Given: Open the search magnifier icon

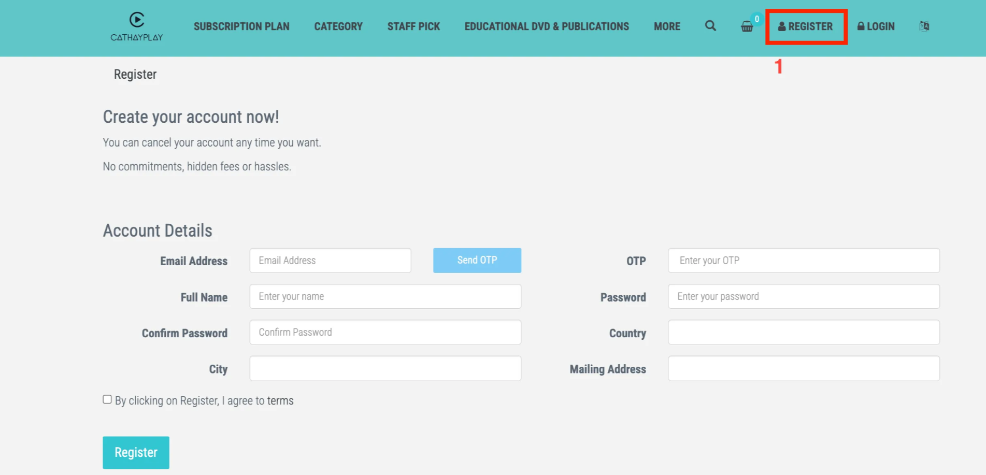Looking at the screenshot, I should coord(710,26).
